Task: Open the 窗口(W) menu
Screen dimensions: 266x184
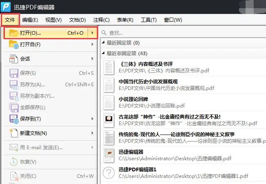Action: coord(173,20)
